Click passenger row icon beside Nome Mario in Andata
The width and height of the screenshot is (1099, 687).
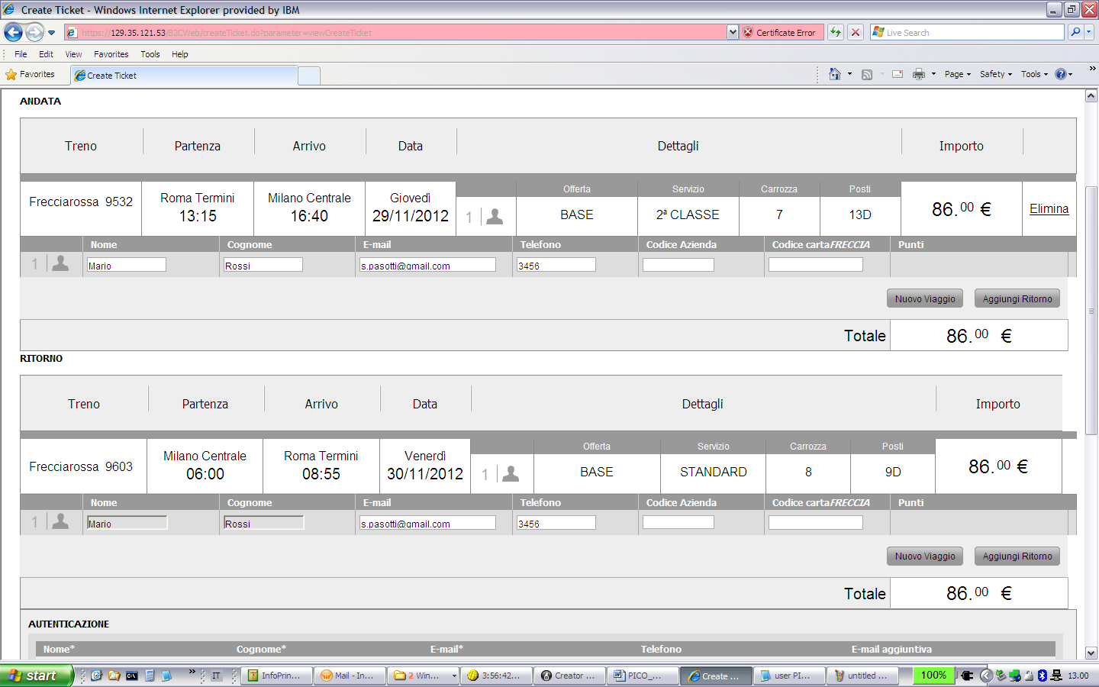click(x=60, y=263)
